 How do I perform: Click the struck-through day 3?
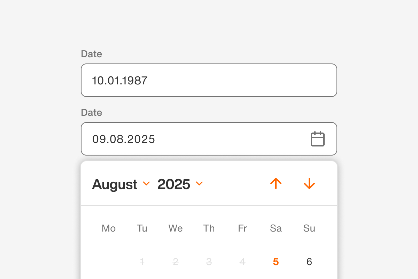tap(209, 262)
